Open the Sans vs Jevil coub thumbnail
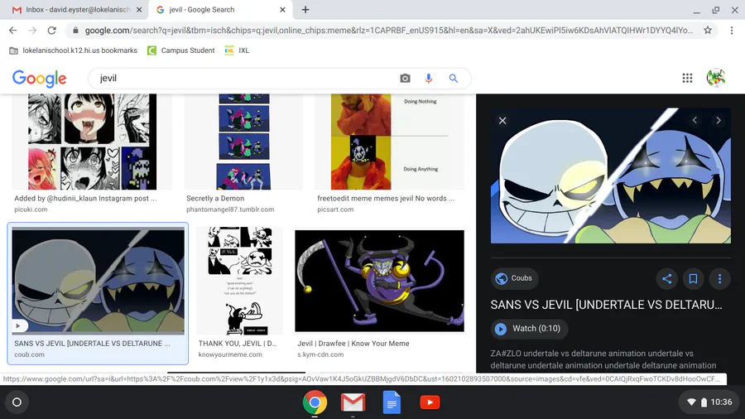The height and width of the screenshot is (419, 745). coord(98,281)
